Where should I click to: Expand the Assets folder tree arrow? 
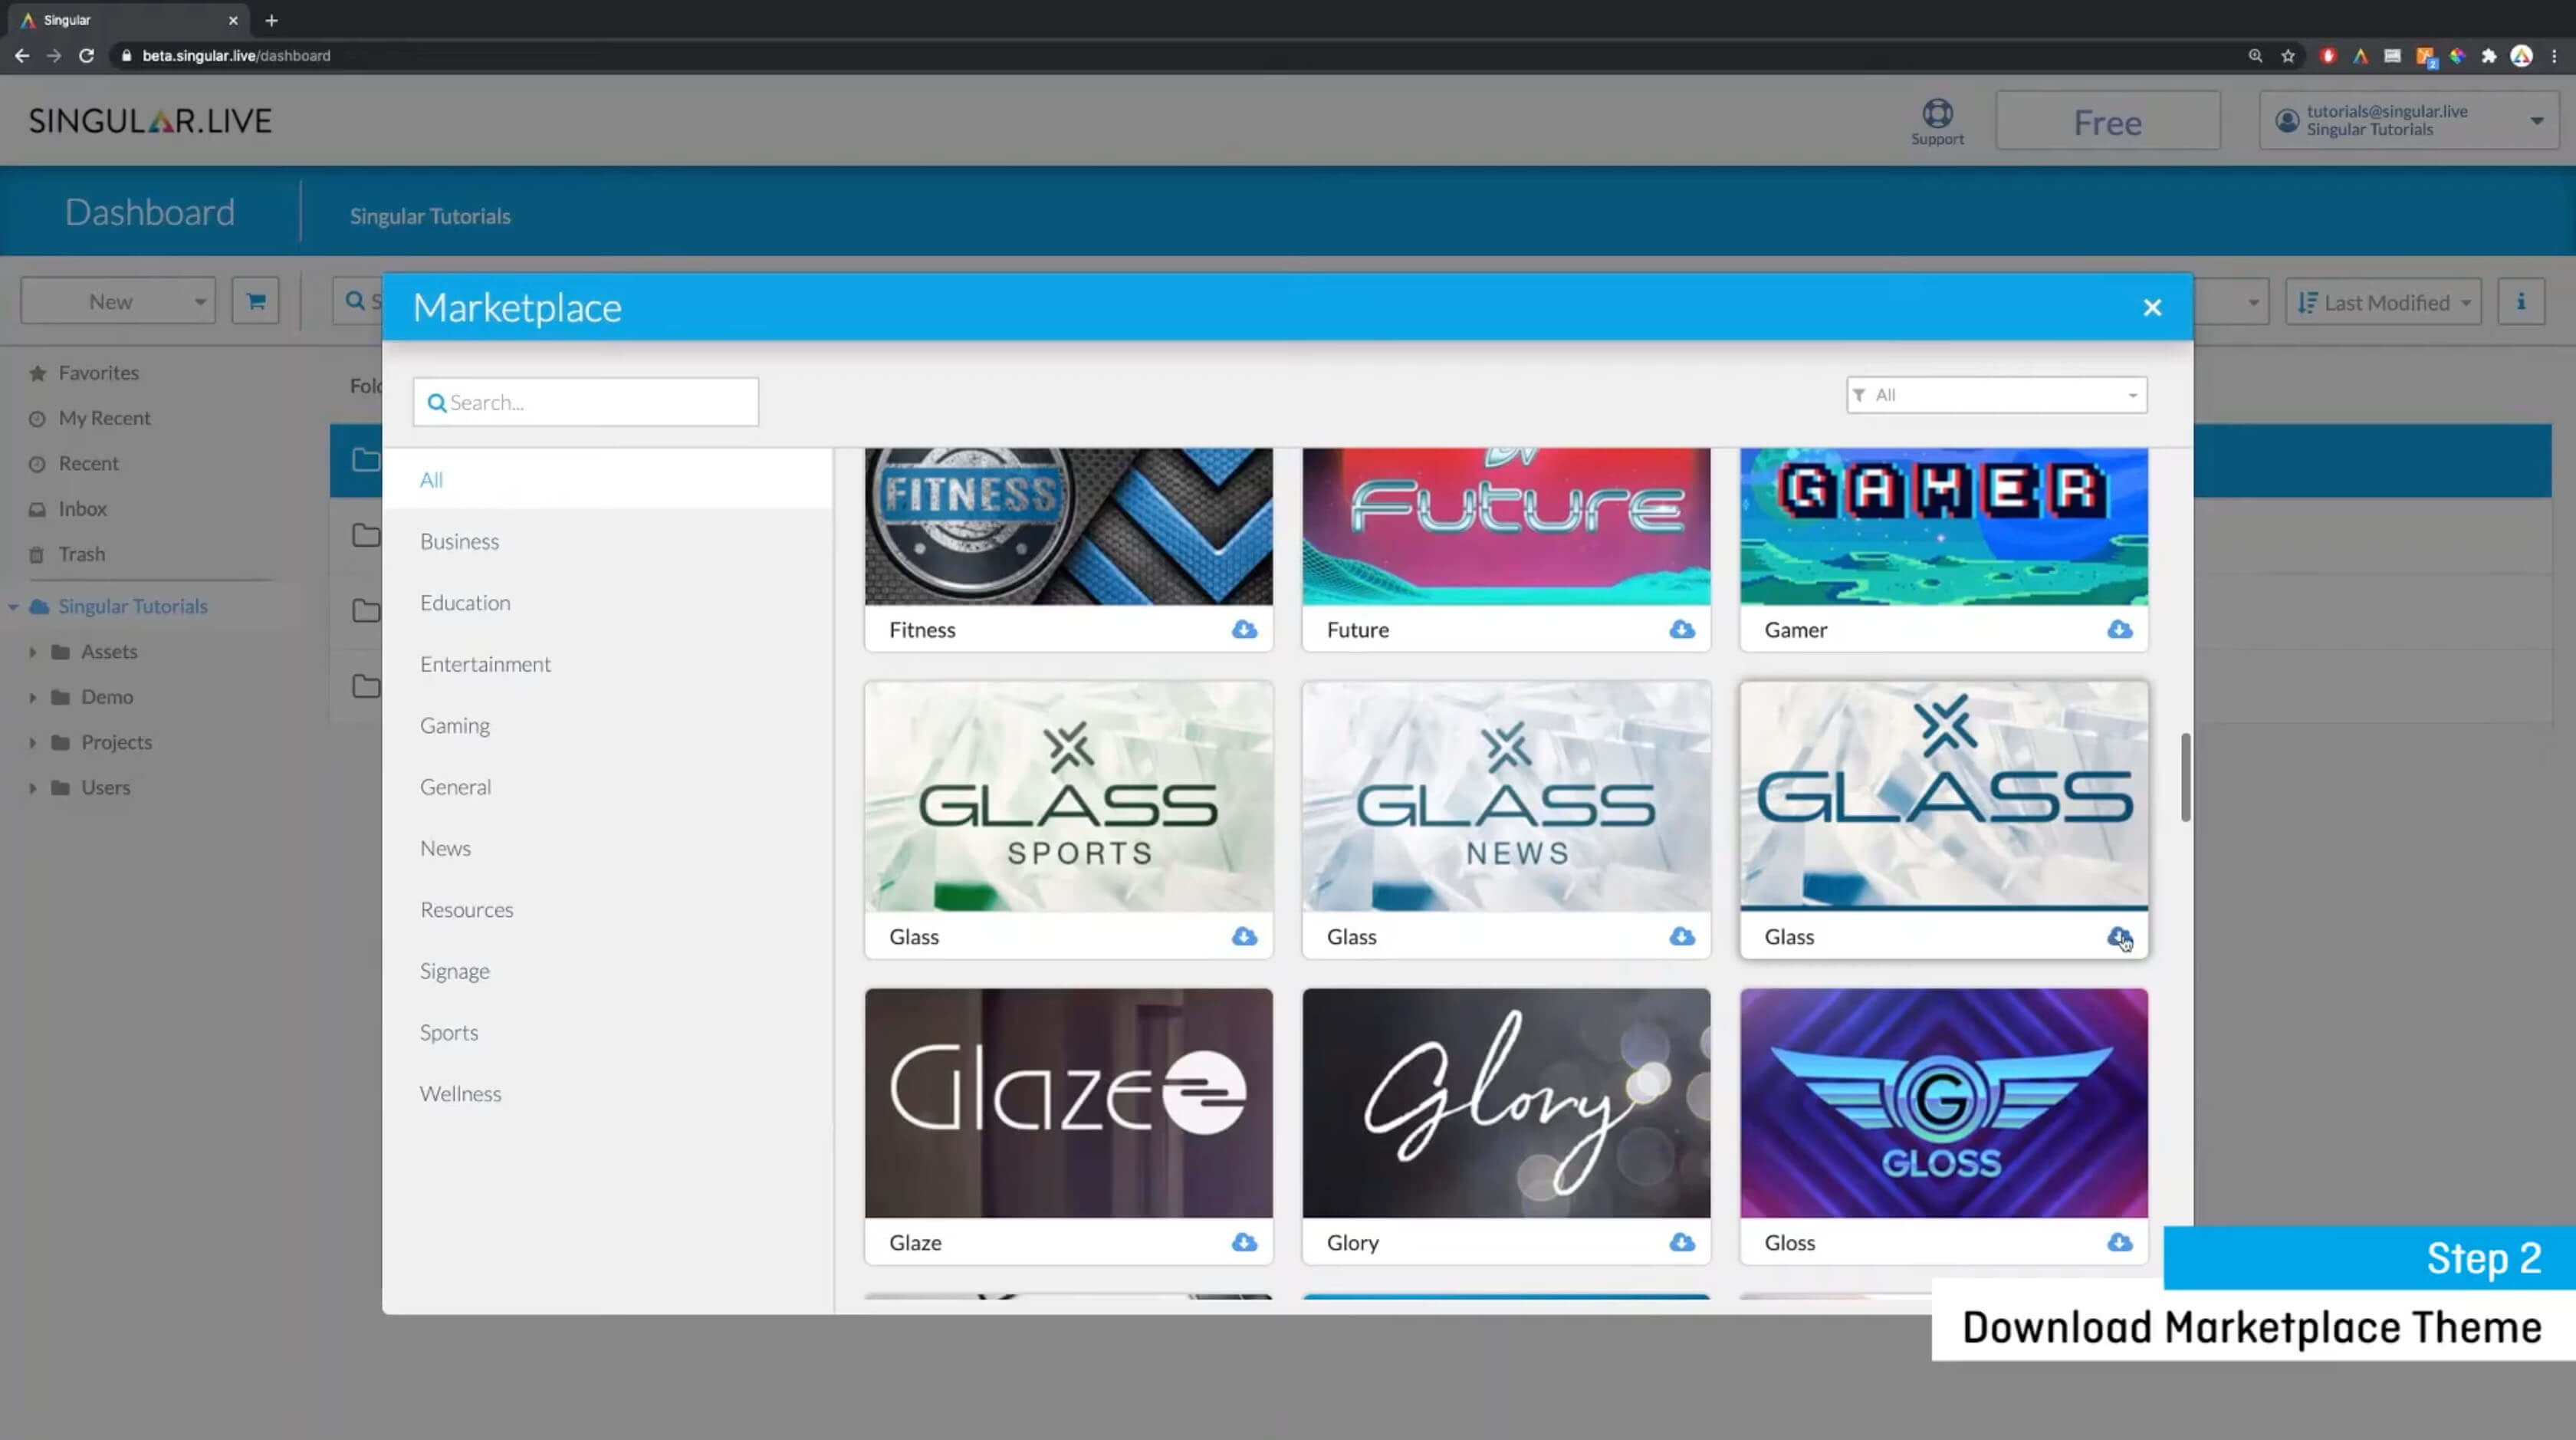[x=33, y=652]
